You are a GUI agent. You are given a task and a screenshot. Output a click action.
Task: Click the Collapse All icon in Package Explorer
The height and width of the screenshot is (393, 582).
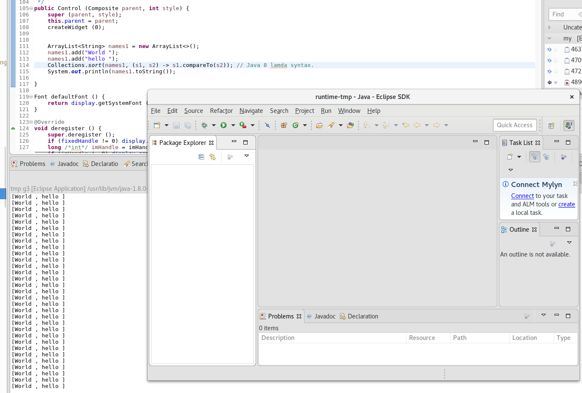pos(201,157)
